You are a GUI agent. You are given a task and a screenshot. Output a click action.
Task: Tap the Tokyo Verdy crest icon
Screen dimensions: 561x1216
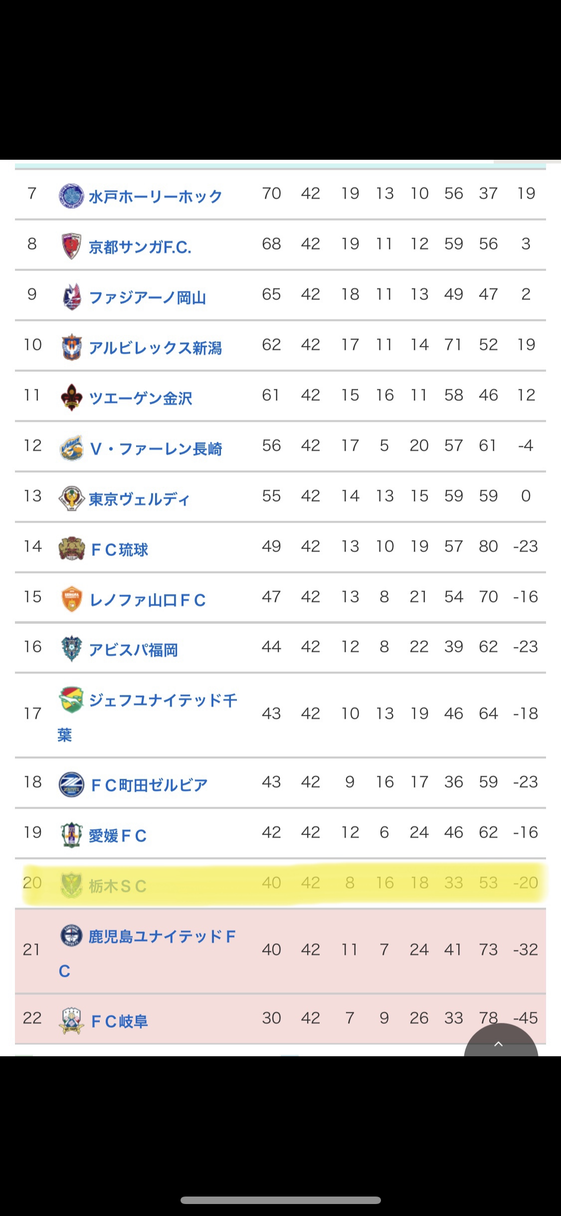tap(71, 498)
